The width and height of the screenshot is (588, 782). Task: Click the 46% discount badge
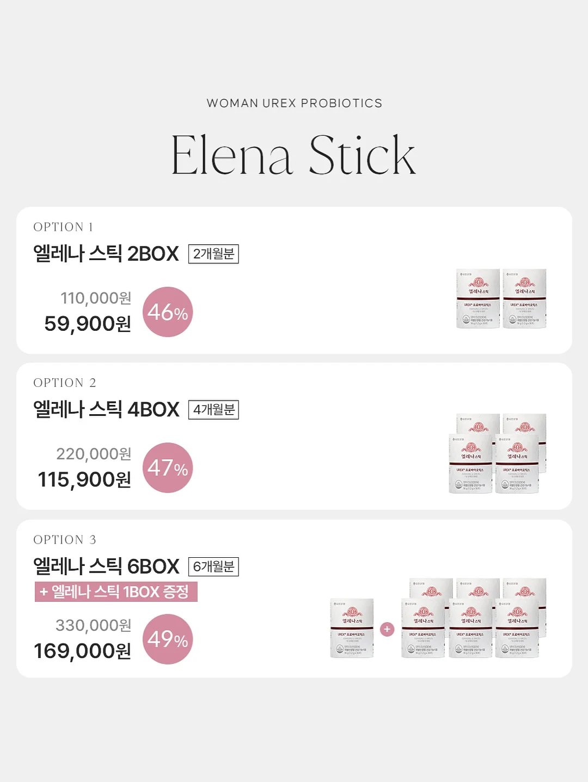click(168, 312)
